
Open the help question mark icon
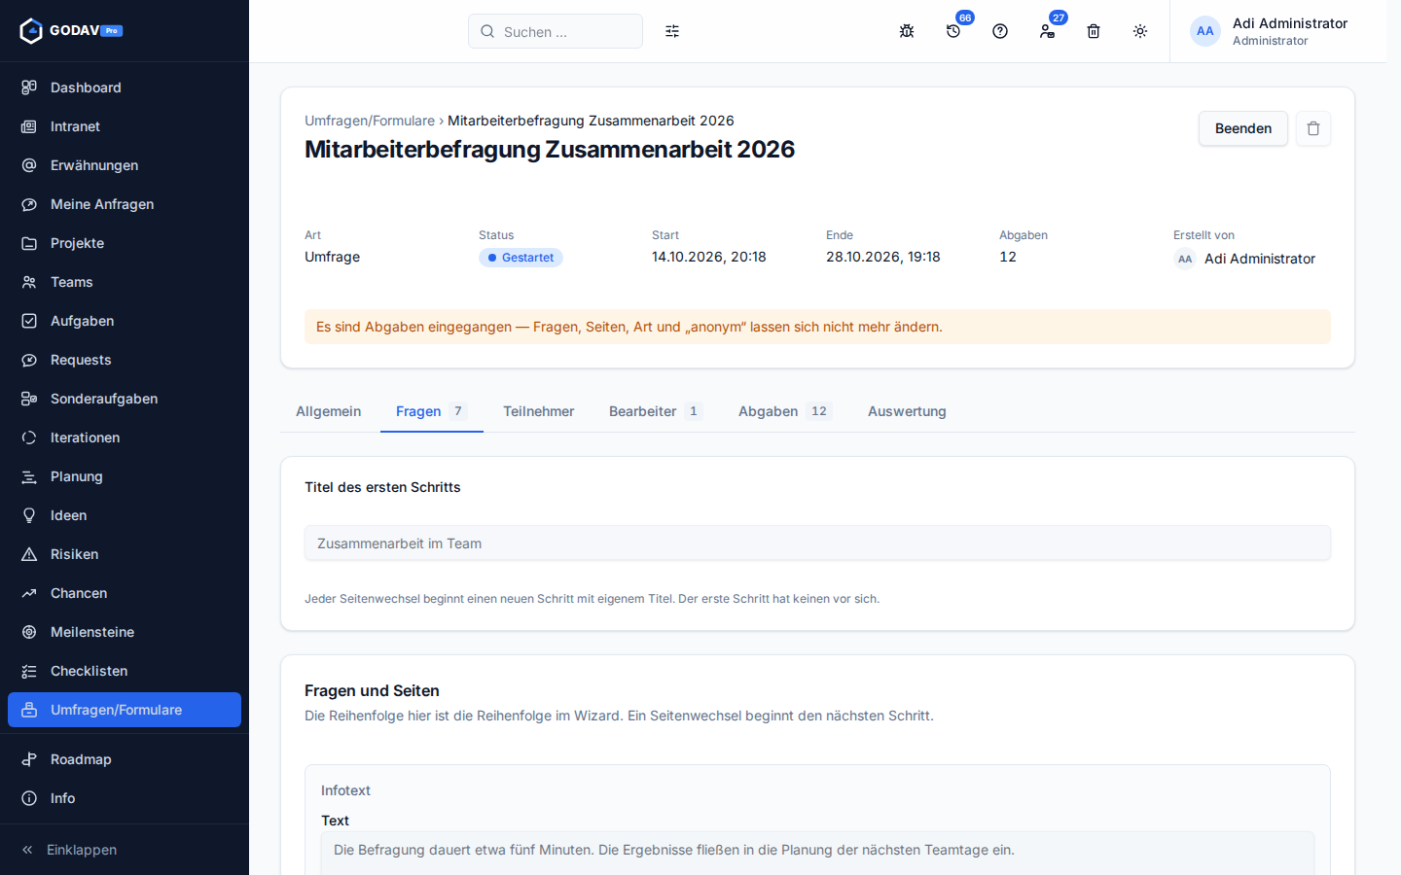[1000, 31]
